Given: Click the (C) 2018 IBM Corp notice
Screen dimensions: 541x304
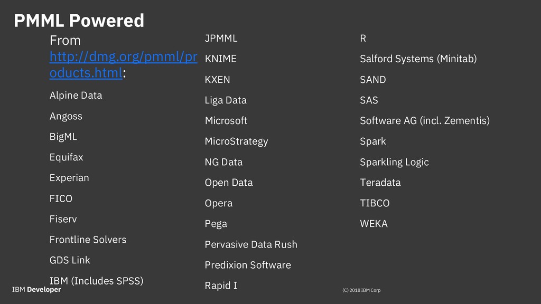Looking at the screenshot, I should pos(361,290).
